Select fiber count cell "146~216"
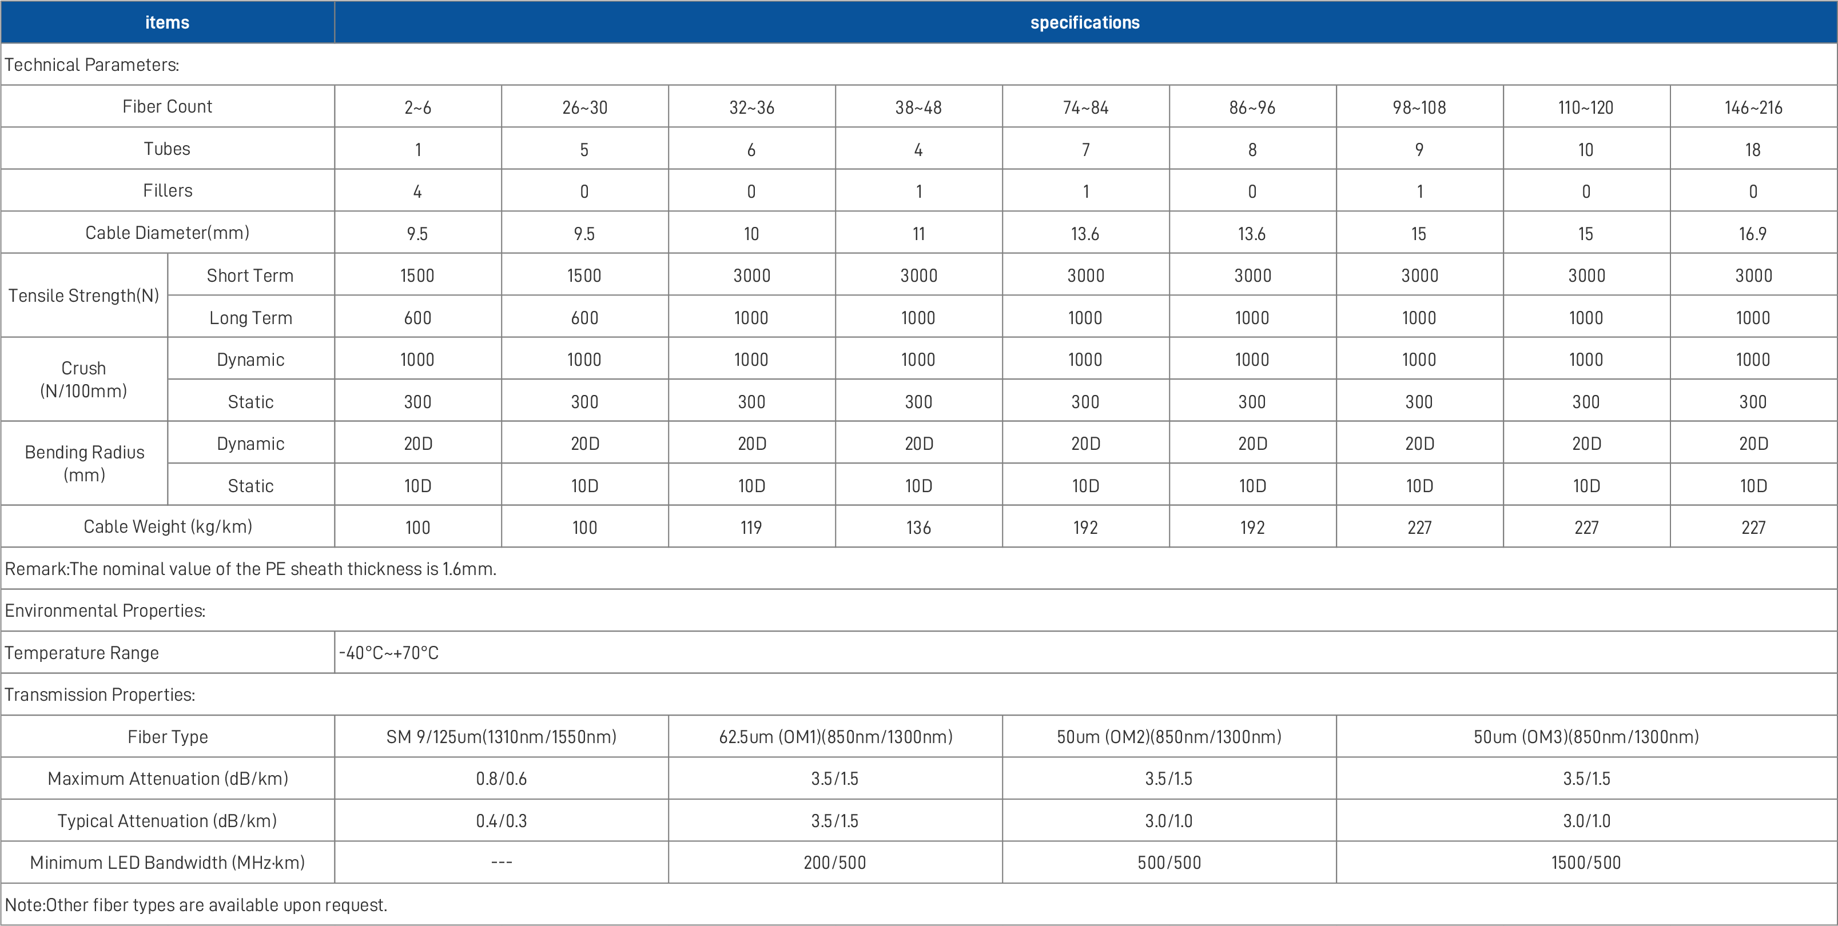 (x=1753, y=107)
